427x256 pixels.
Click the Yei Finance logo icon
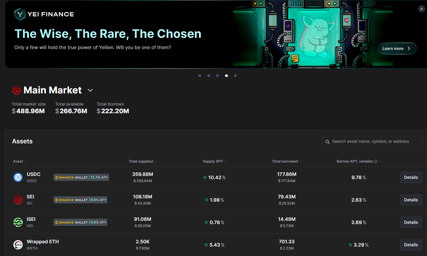coord(20,14)
